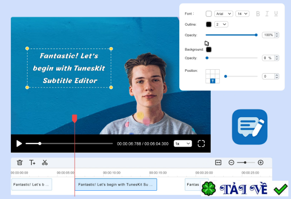This screenshot has height=199, width=291.
Task: Click the TẢI VỀ download button
Action: tap(245, 189)
